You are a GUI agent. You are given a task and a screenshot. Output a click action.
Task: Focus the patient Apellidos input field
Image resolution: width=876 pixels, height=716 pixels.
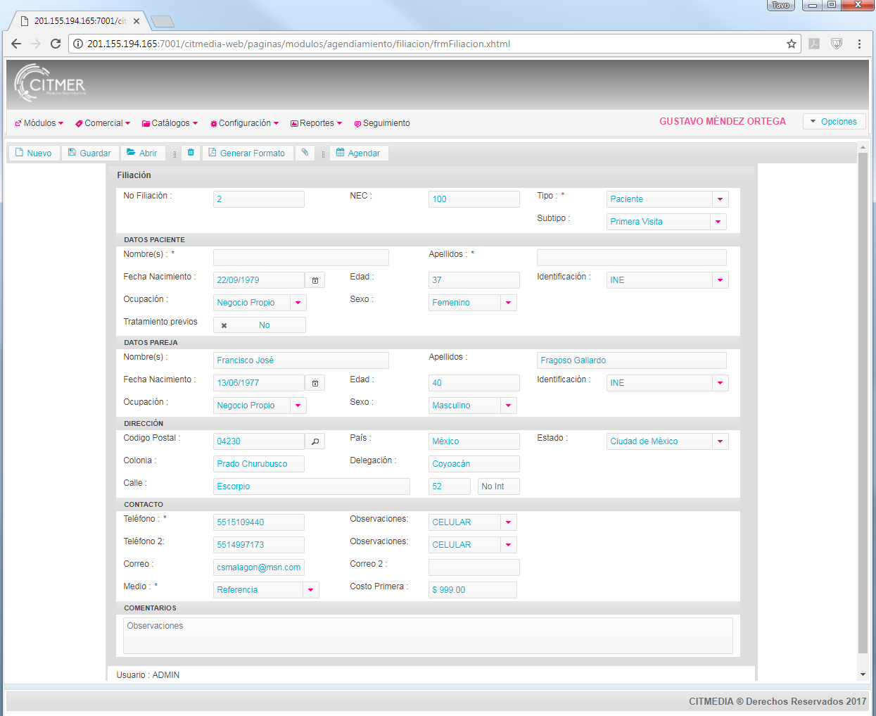click(632, 258)
